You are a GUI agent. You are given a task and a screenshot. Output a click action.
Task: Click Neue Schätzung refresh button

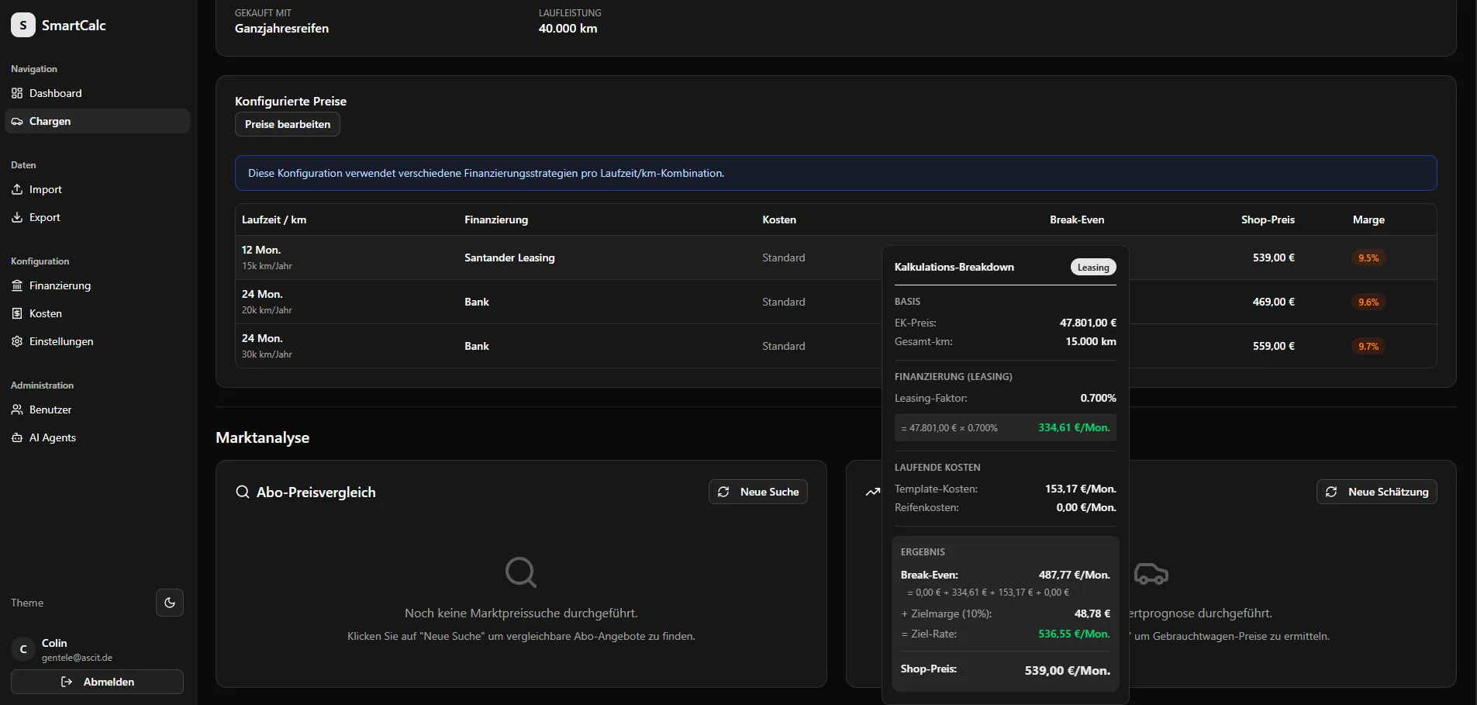click(x=1376, y=492)
